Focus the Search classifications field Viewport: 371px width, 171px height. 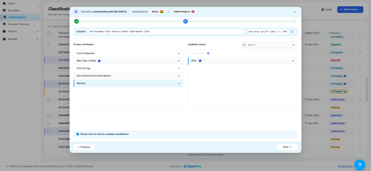click(59, 26)
